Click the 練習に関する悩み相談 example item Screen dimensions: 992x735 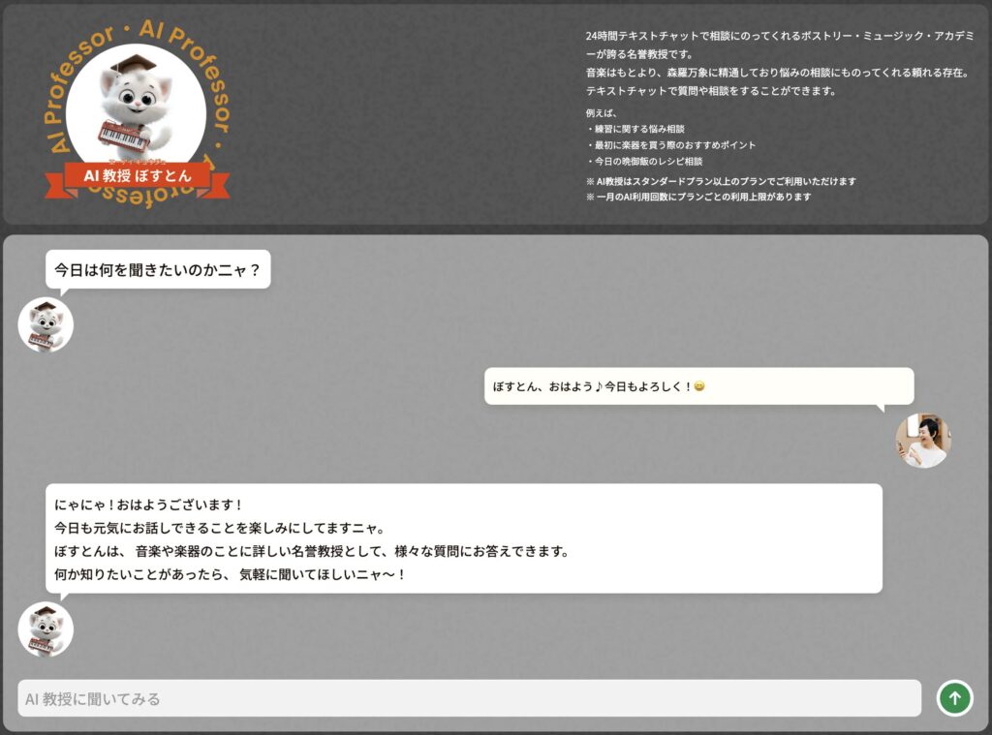[x=635, y=129]
